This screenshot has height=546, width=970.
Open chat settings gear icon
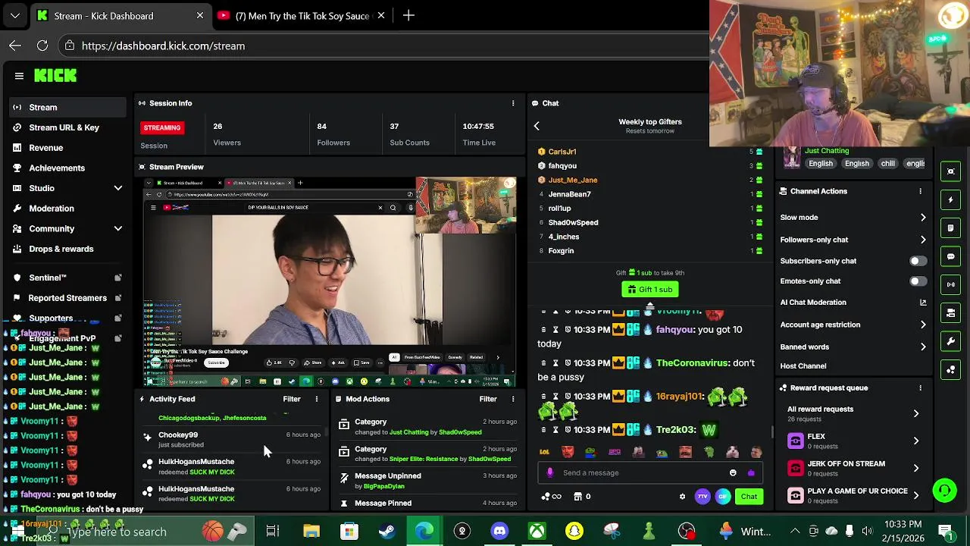pos(682,497)
